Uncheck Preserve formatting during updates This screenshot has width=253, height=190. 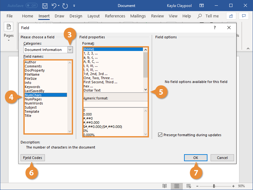pos(160,135)
